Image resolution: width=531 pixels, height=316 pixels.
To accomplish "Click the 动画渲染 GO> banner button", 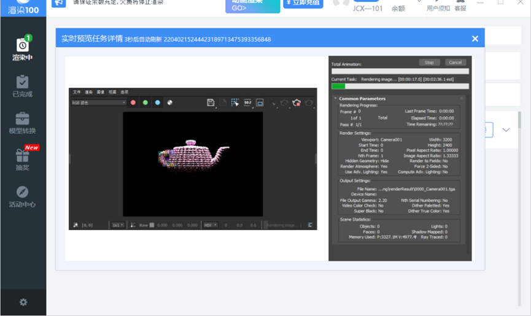I will coord(253,5).
